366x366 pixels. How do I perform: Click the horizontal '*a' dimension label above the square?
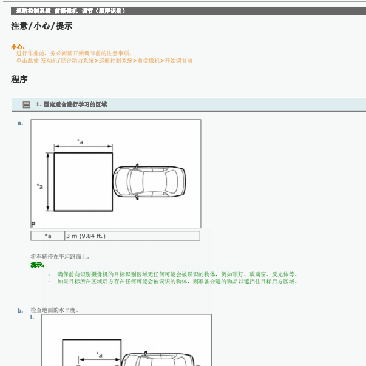80,141
